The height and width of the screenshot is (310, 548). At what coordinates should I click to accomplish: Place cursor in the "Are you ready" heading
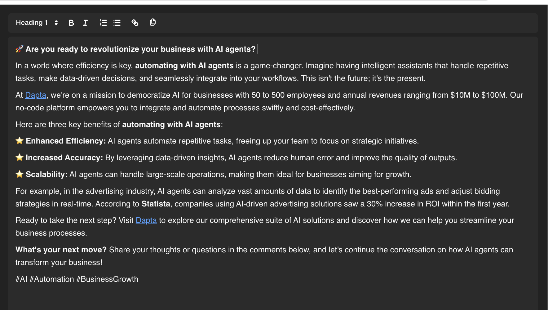tap(140, 49)
